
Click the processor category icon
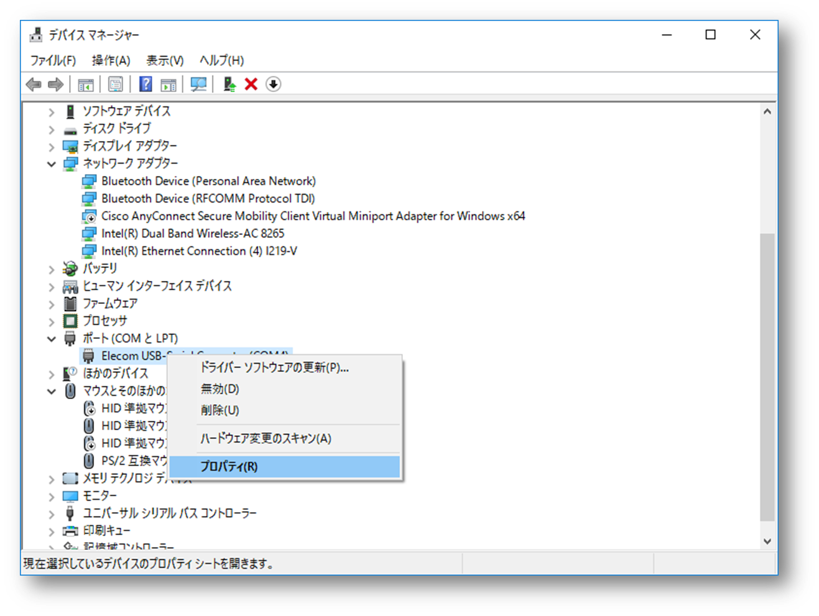[70, 321]
